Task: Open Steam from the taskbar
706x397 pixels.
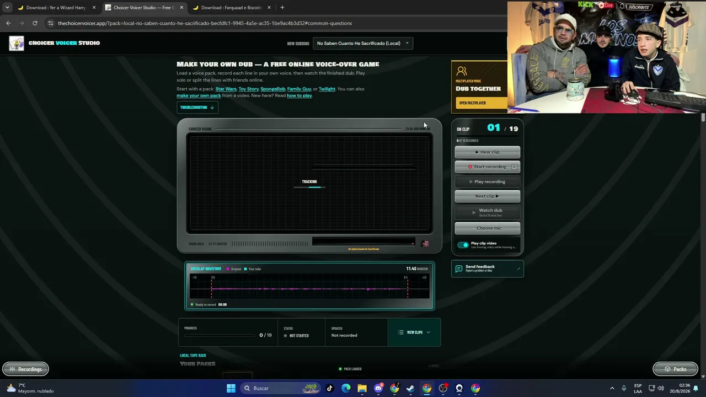Action: [410, 388]
